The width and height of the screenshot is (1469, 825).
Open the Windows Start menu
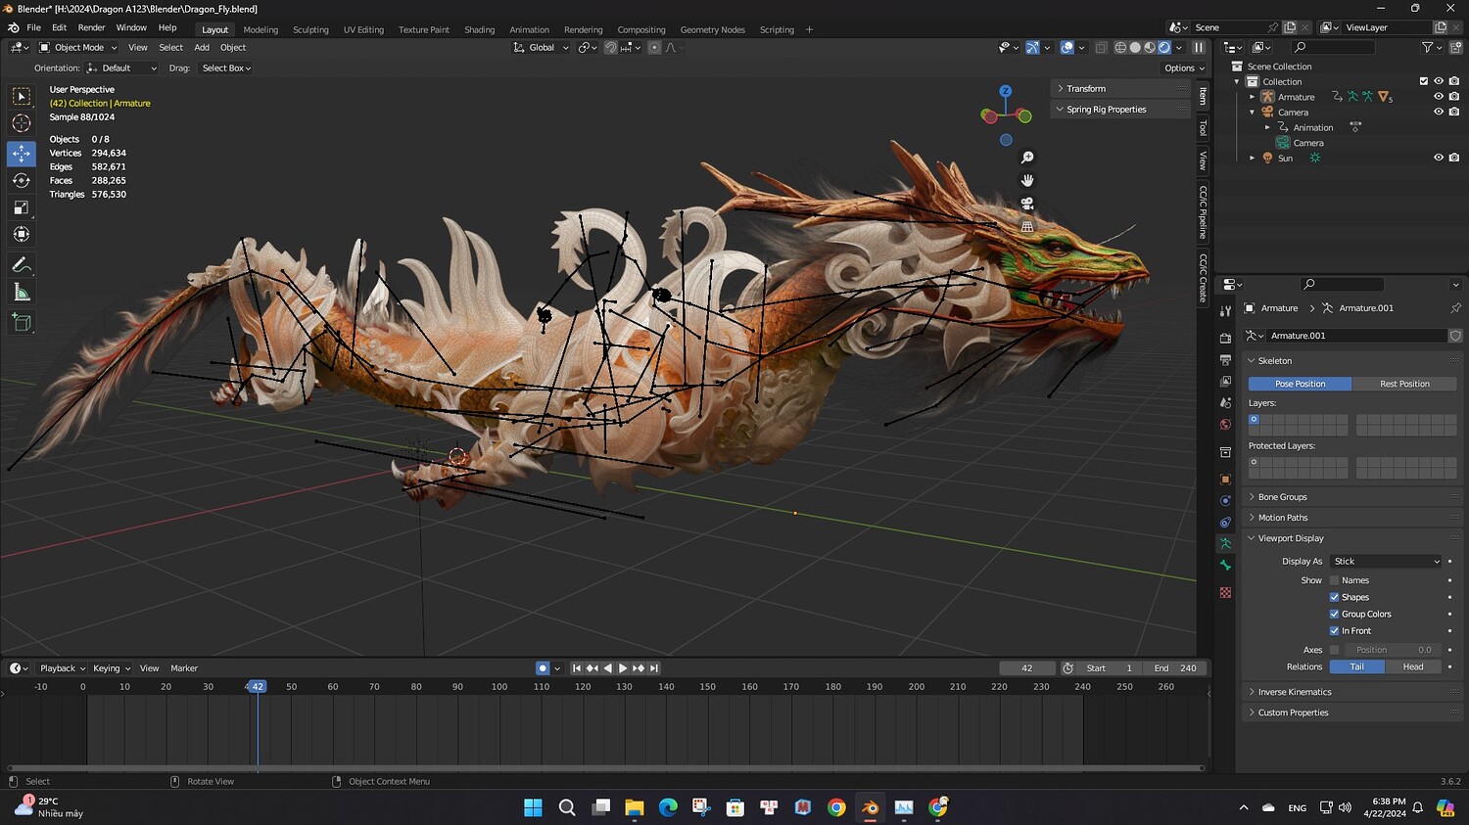533,807
